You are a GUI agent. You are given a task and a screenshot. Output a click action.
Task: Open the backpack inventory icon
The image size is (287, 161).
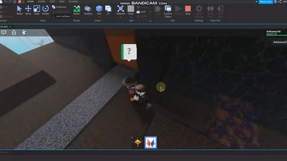click(14, 33)
